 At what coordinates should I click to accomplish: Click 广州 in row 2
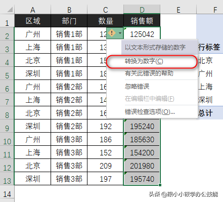pyautogui.click(x=33, y=34)
